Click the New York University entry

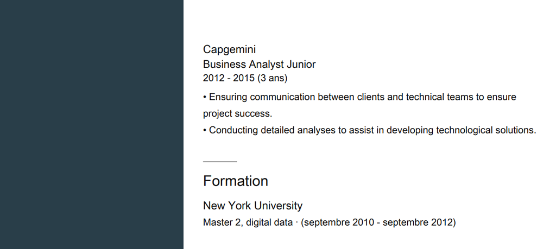click(x=252, y=206)
